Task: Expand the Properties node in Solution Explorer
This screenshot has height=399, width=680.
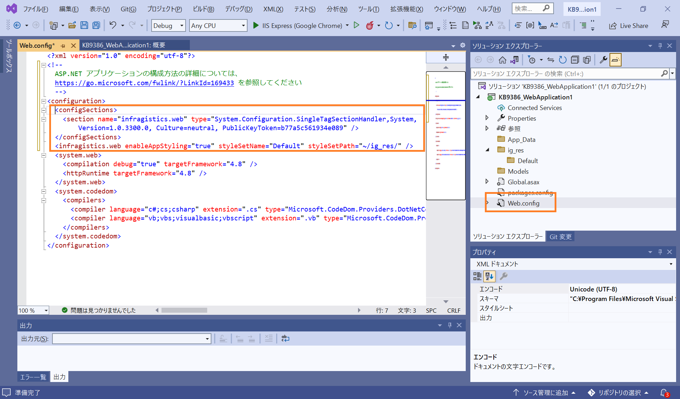Action: point(487,118)
